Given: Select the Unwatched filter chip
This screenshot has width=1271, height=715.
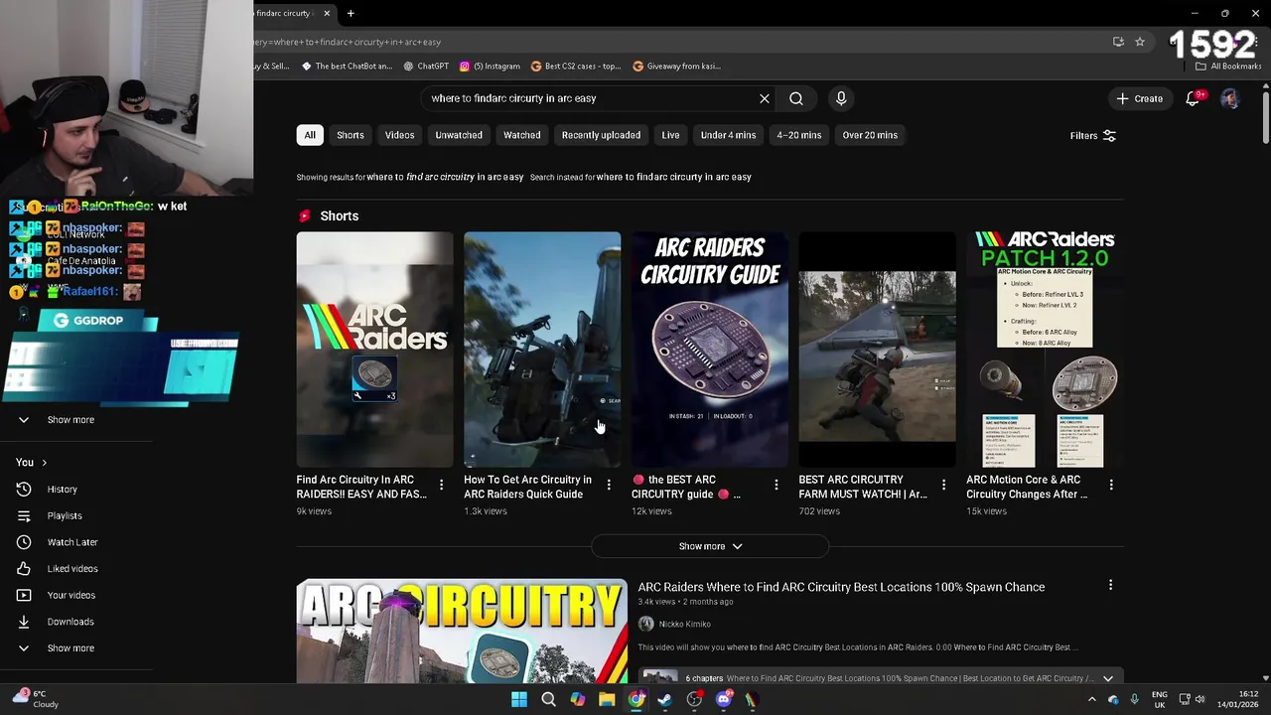Looking at the screenshot, I should [x=459, y=135].
